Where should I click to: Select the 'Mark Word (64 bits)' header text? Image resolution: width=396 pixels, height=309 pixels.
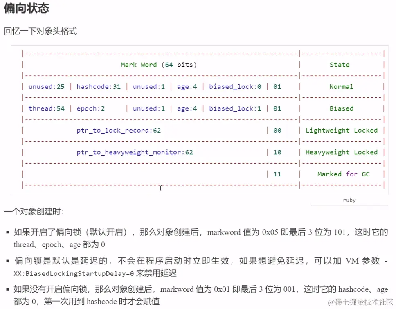click(x=159, y=65)
